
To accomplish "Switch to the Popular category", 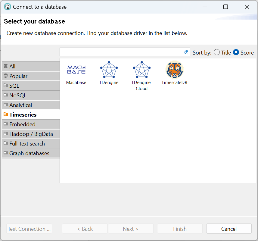I will (30, 76).
